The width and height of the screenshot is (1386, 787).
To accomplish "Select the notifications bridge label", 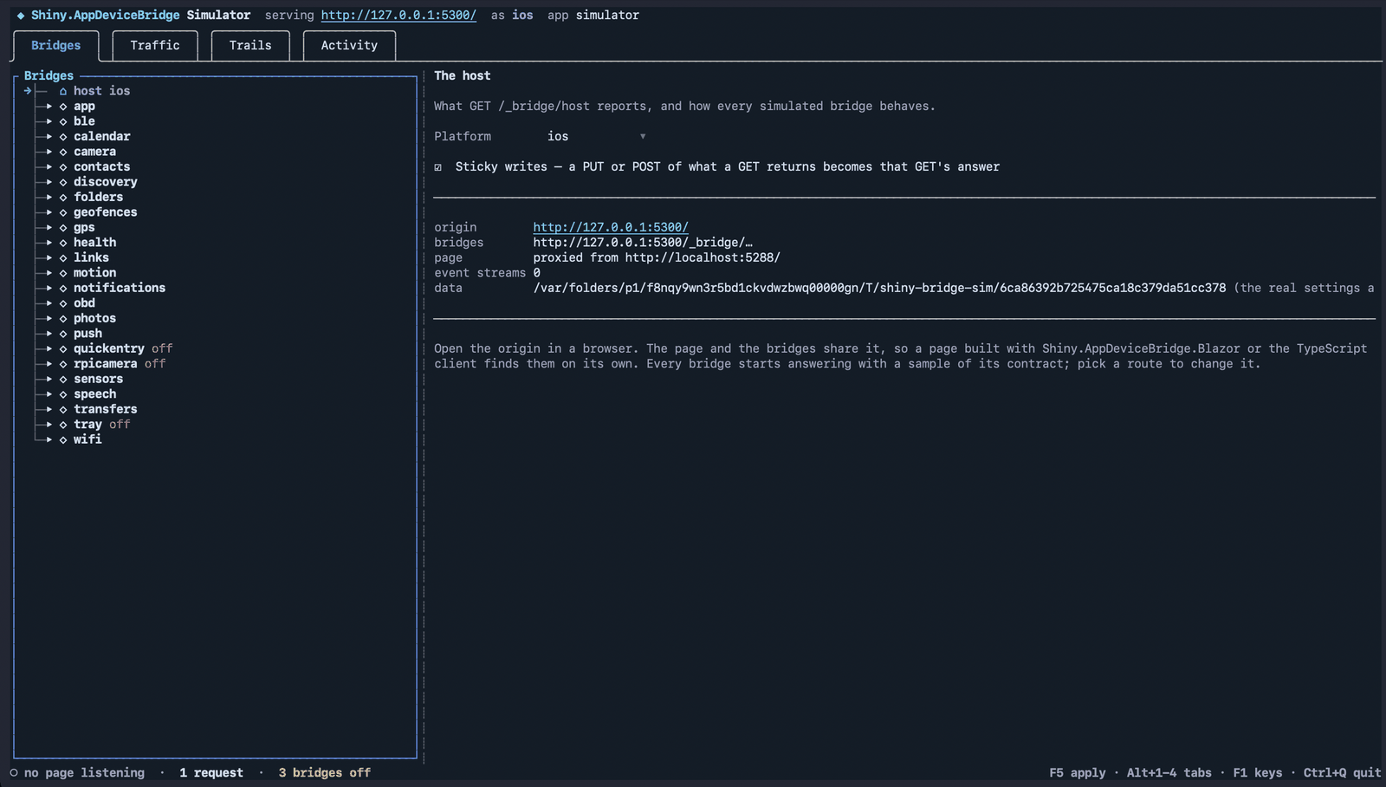I will click(120, 288).
